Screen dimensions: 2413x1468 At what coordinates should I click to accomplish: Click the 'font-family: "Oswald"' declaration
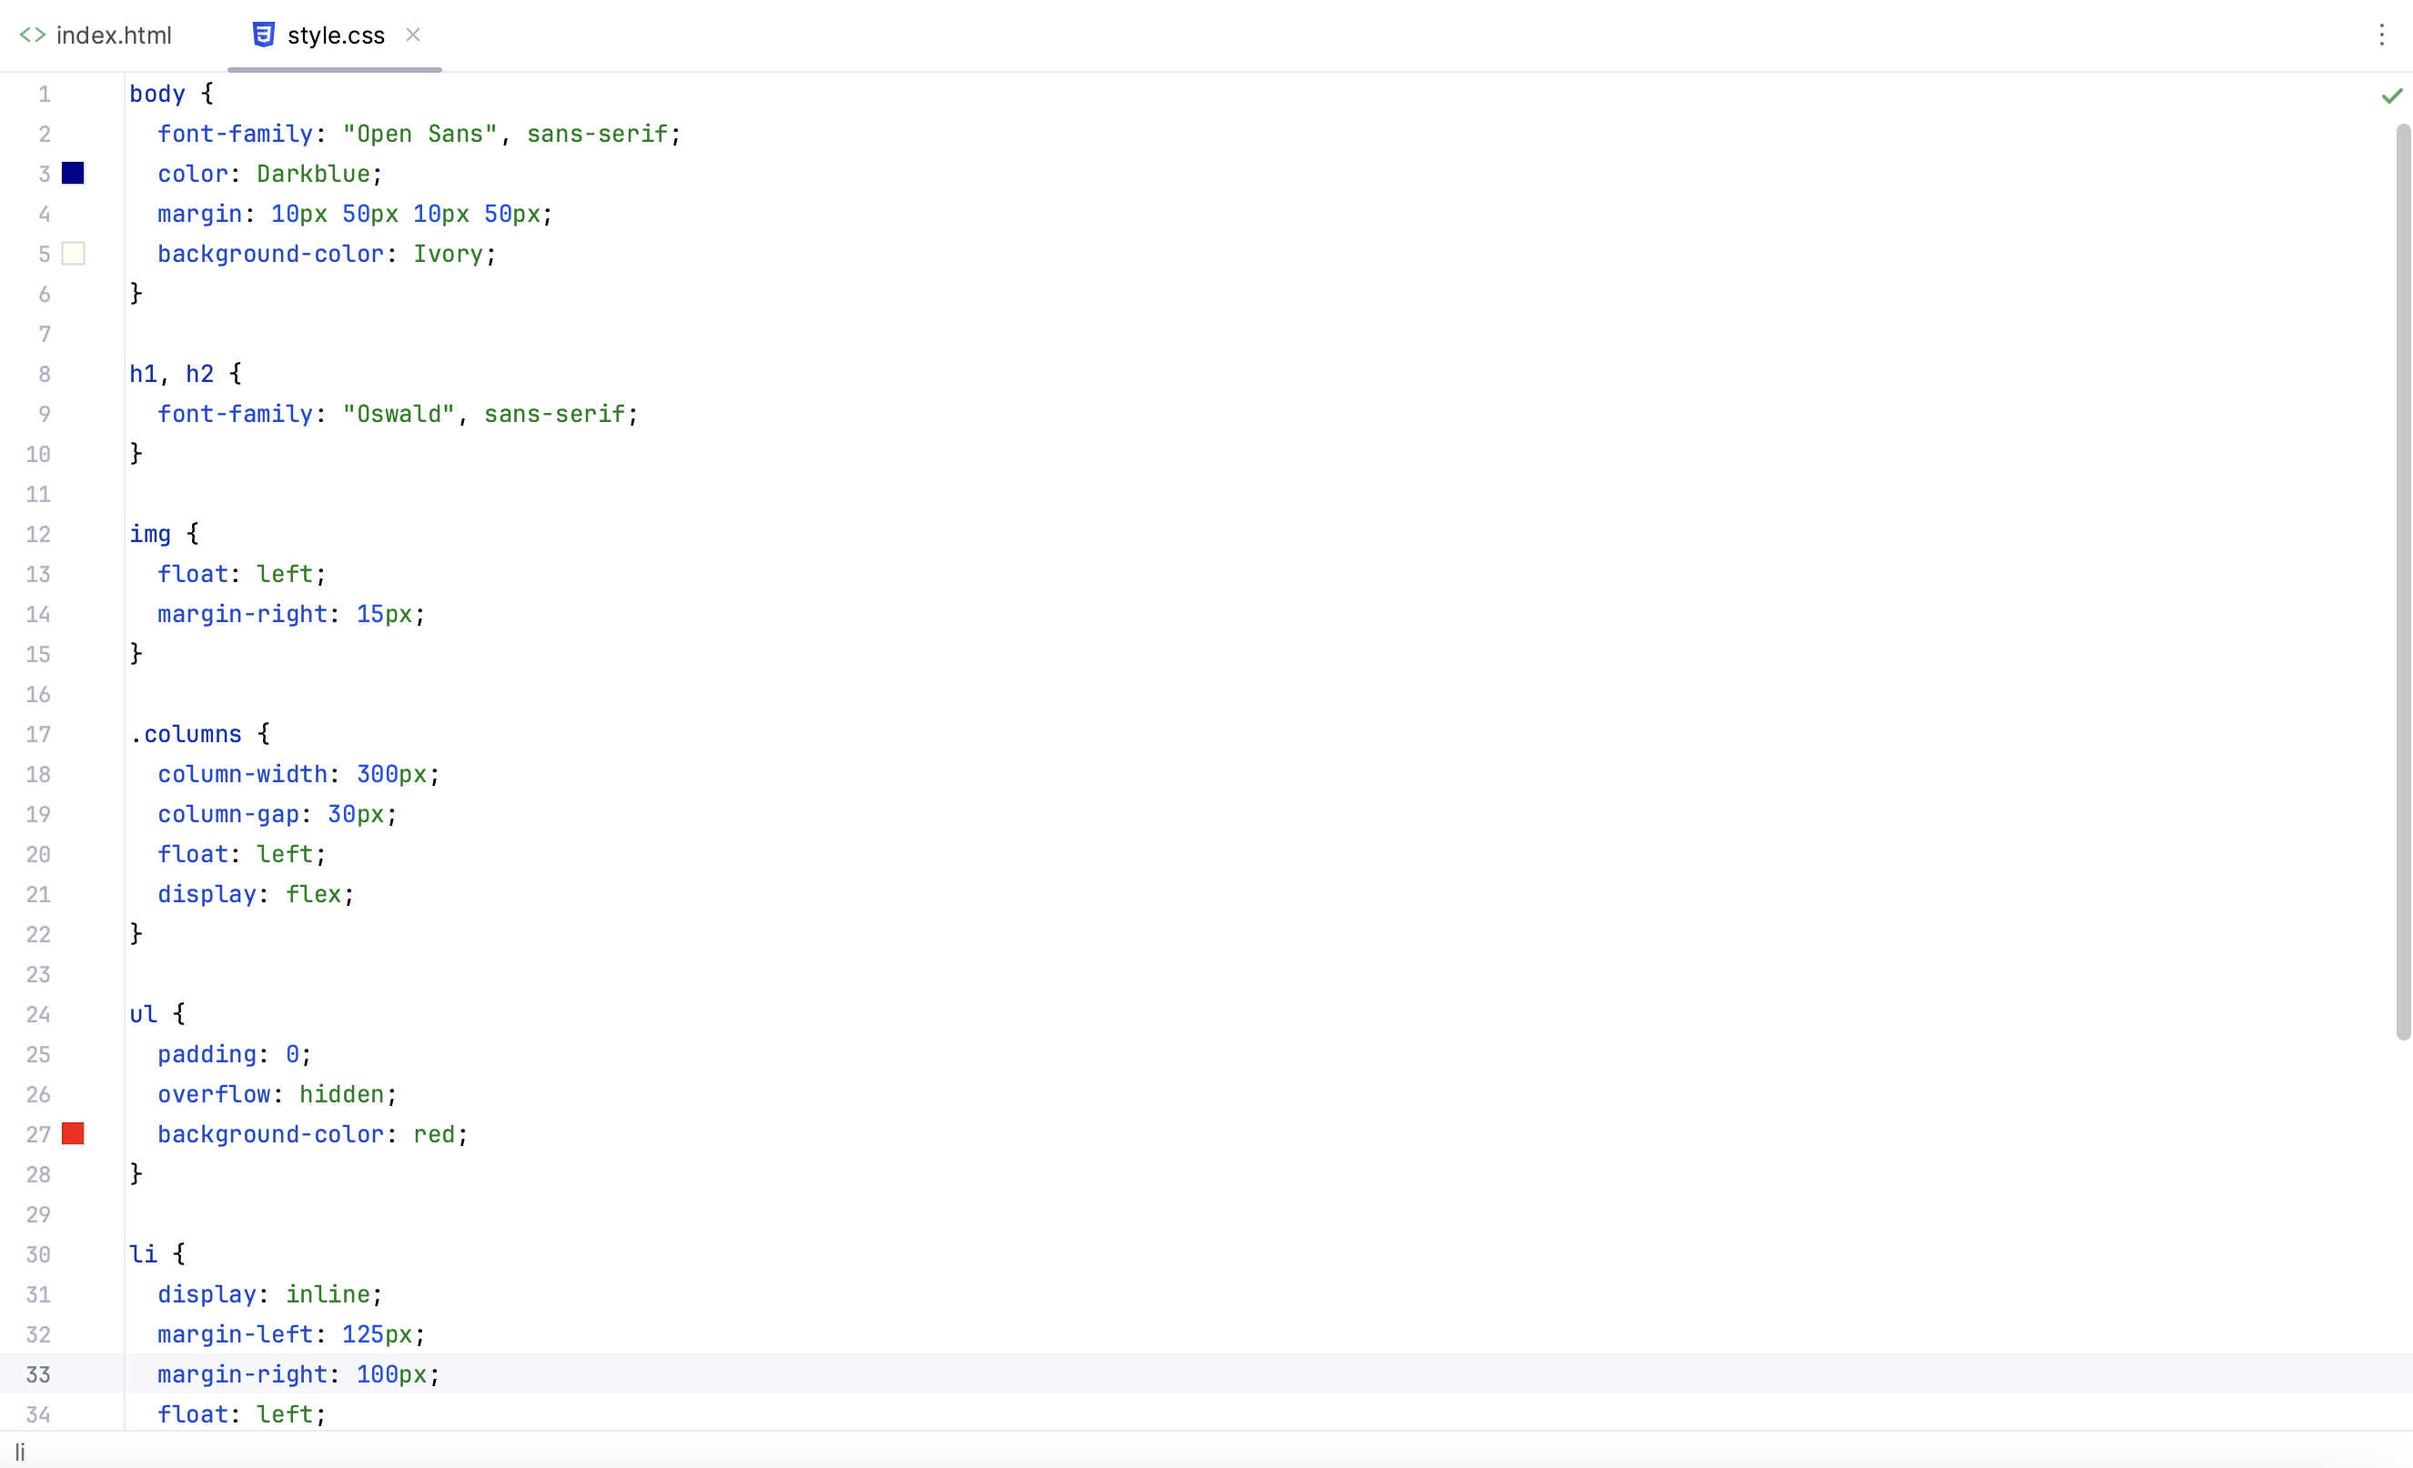(x=397, y=414)
